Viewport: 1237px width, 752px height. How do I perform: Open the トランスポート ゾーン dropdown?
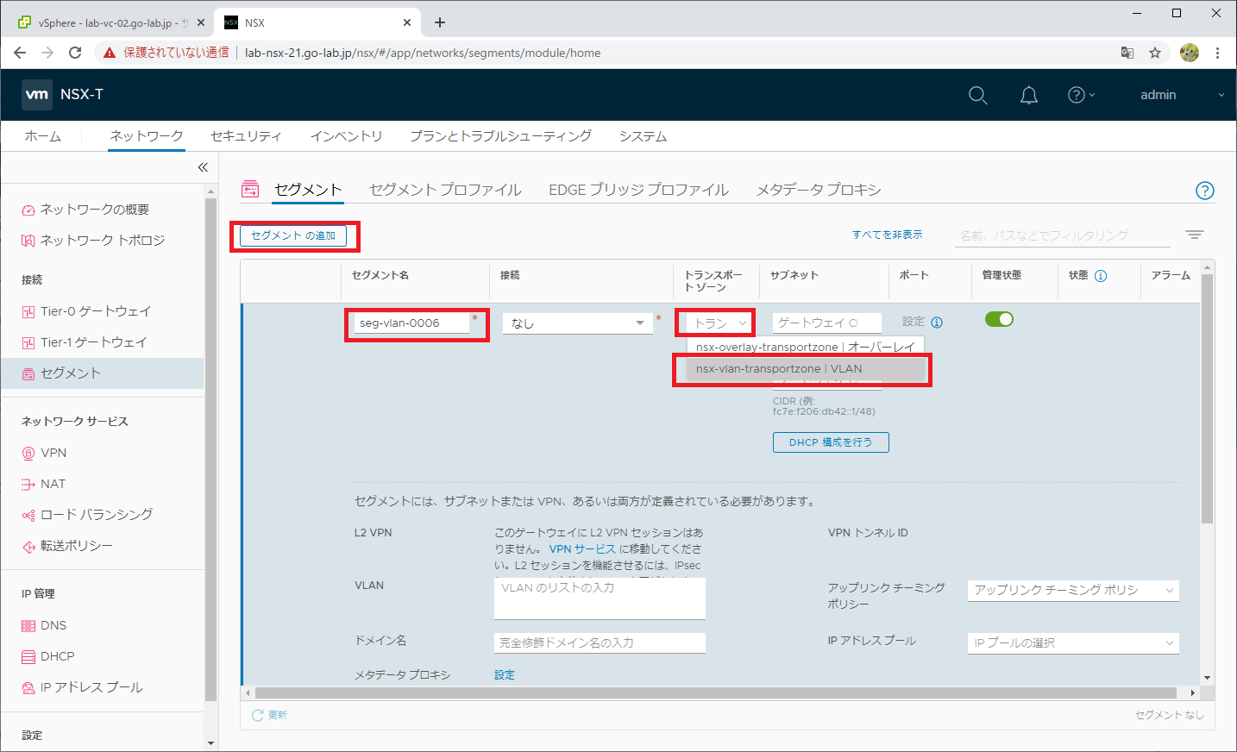click(719, 323)
